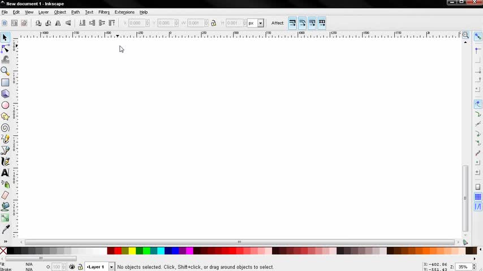This screenshot has width=483, height=271.
Task: Open the Help menu
Action: tap(144, 12)
